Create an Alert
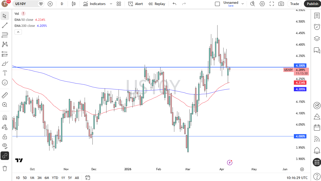The height and width of the screenshot is (181, 321). pos(135,4)
